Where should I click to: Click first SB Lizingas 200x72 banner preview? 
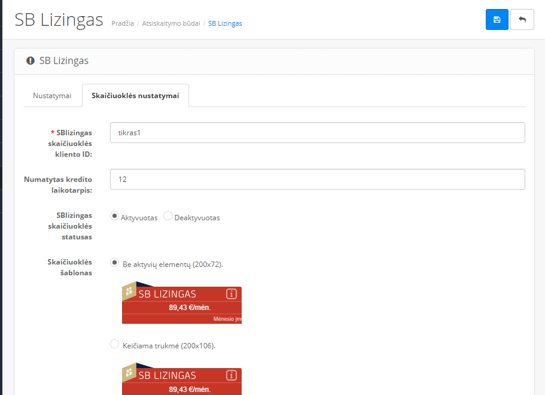point(182,302)
